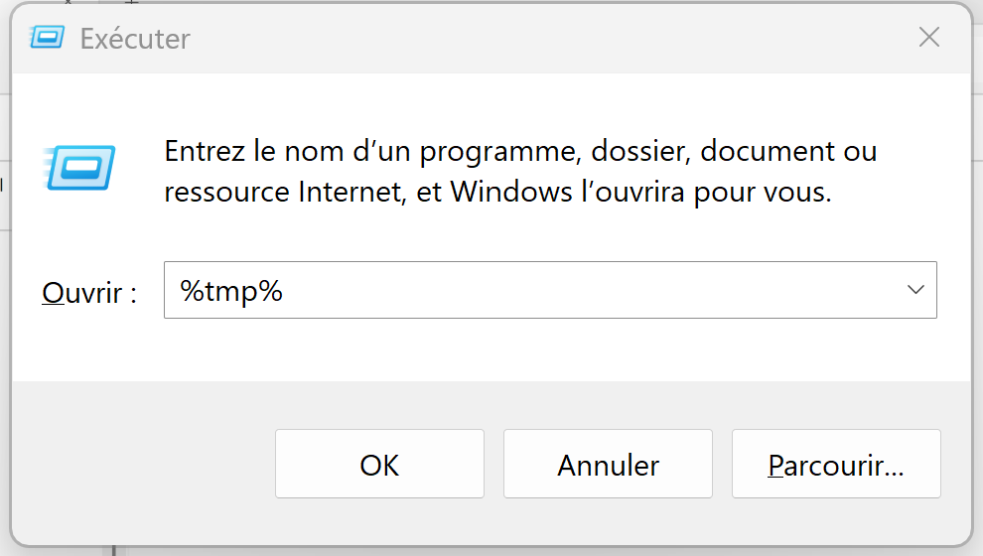Click the small Run icon in title bar
The height and width of the screenshot is (556, 983).
[x=47, y=39]
